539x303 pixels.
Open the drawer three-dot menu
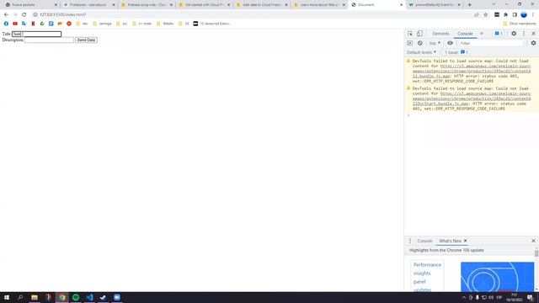pos(410,241)
